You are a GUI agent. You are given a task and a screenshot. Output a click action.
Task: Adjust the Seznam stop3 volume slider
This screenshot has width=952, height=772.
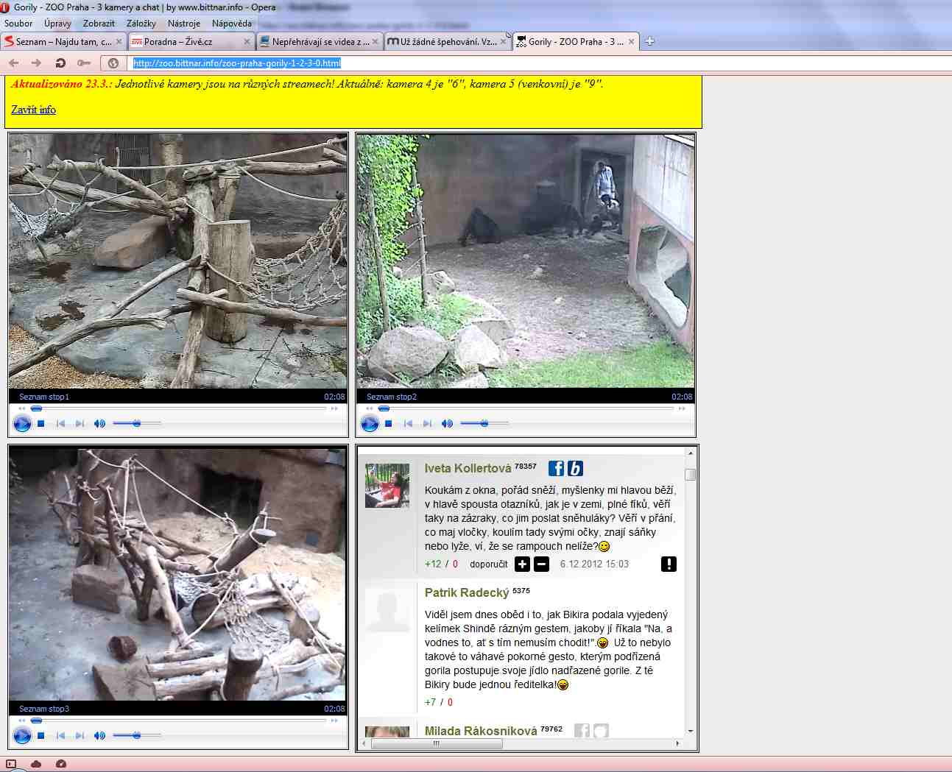(x=137, y=735)
